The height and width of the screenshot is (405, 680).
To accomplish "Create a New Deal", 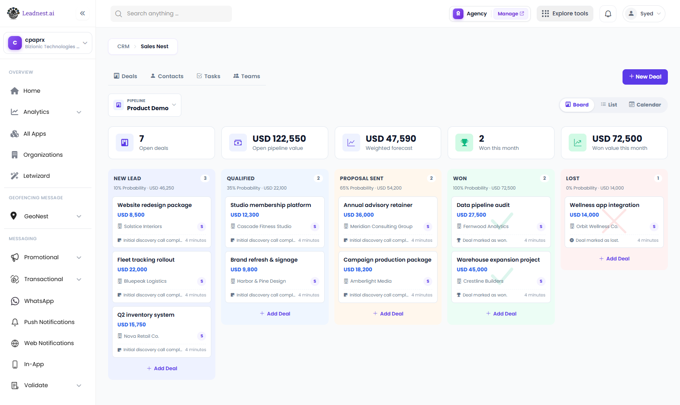I will point(645,77).
